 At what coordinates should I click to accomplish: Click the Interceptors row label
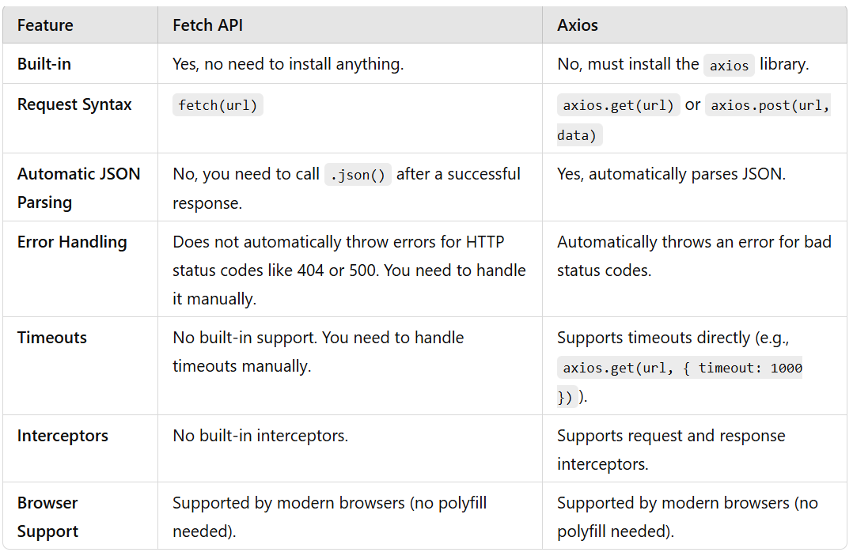63,435
